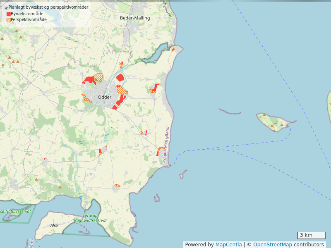Open the MapCentia link

(x=228, y=245)
